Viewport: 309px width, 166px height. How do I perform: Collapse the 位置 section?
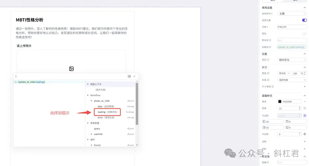(x=305, y=54)
